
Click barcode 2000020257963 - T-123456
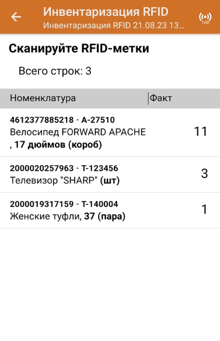click(64, 168)
